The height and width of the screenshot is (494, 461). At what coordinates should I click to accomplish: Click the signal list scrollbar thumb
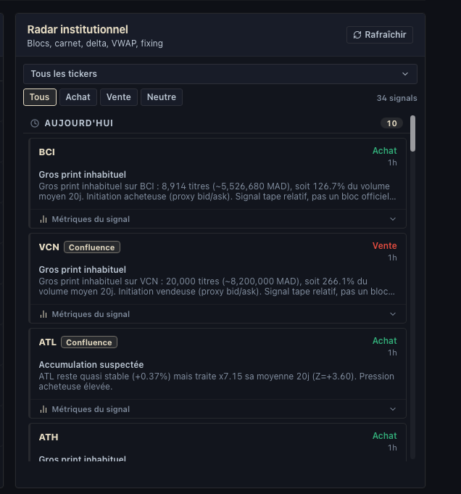coord(413,133)
